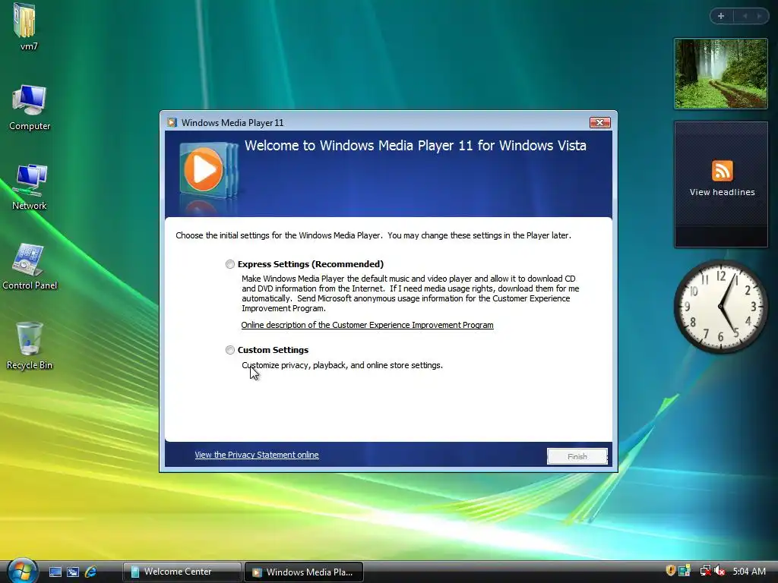This screenshot has width=778, height=583.
Task: Click the network status tray icon
Action: tap(704, 571)
